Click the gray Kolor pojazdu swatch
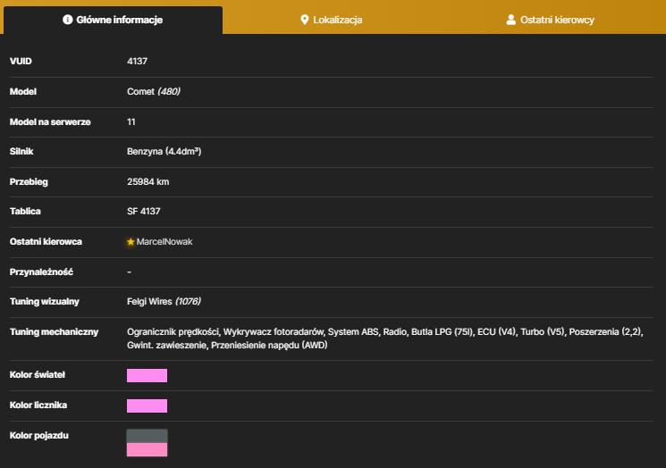This screenshot has width=666, height=468. pyautogui.click(x=147, y=436)
